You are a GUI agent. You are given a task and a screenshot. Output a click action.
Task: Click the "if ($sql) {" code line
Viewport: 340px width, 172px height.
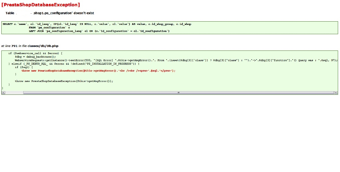pos(24,67)
